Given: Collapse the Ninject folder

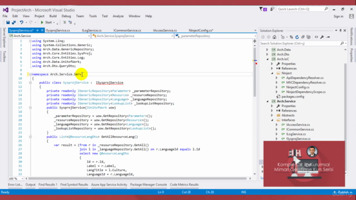Looking at the screenshot, I should point(272,73).
